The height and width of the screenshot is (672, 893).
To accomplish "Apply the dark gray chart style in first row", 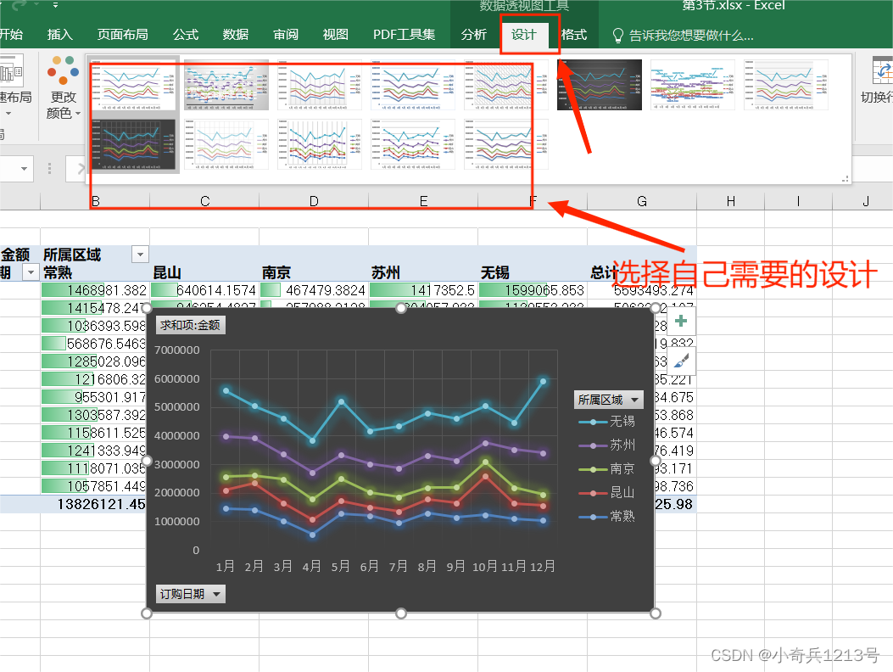I will coord(600,85).
